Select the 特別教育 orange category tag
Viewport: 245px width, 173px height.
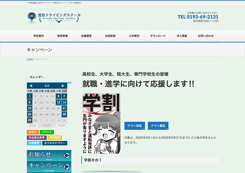[x=55, y=138]
